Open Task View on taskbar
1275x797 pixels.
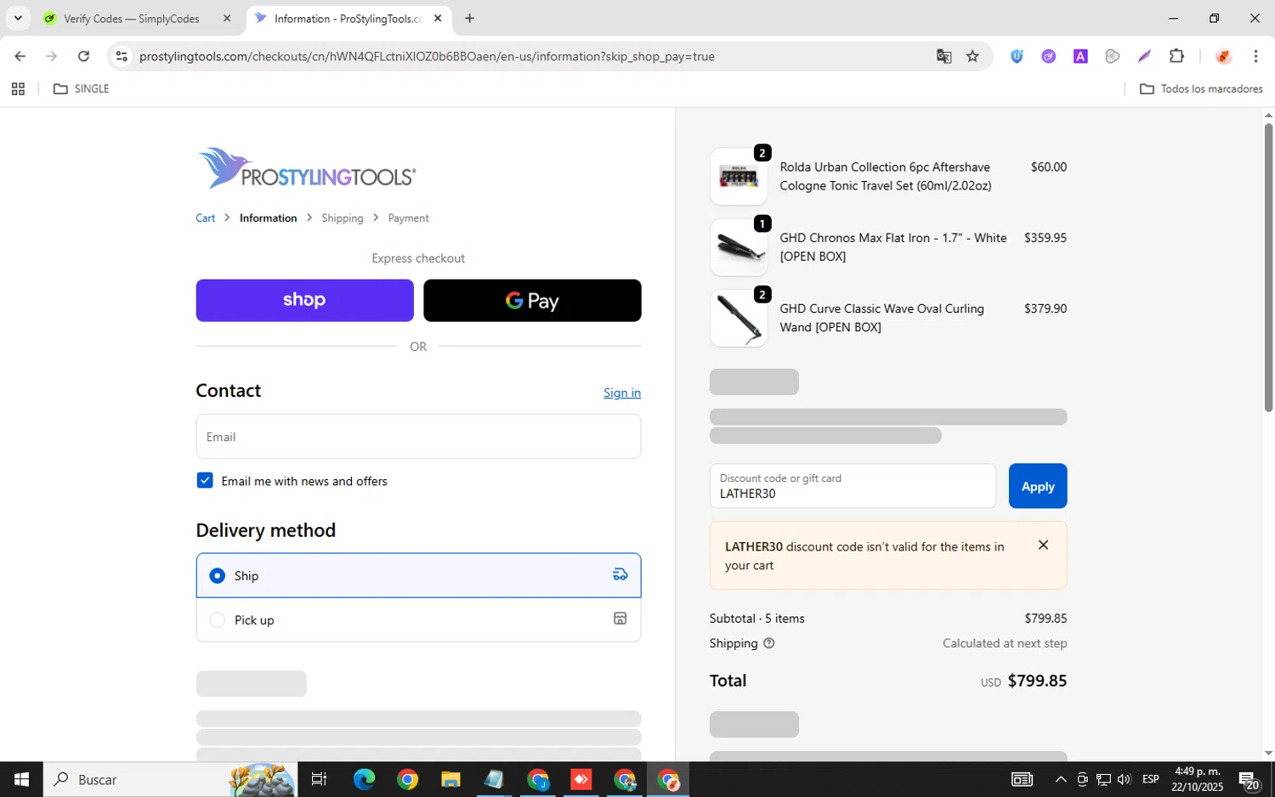pos(319,779)
